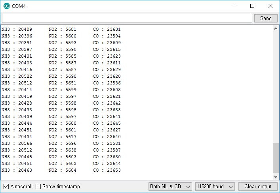Screen dimensions: 280x193
Task: Click the CO value 23642
Action: point(114,103)
